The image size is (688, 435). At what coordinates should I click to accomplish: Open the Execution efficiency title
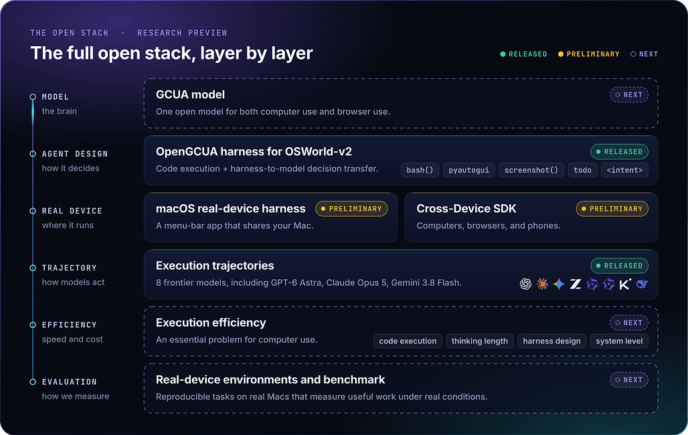211,323
